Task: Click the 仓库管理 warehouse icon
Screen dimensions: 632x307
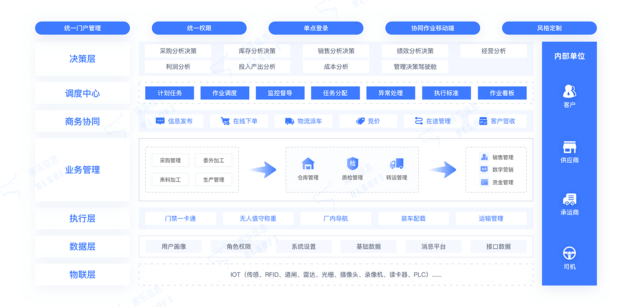Action: (x=308, y=164)
